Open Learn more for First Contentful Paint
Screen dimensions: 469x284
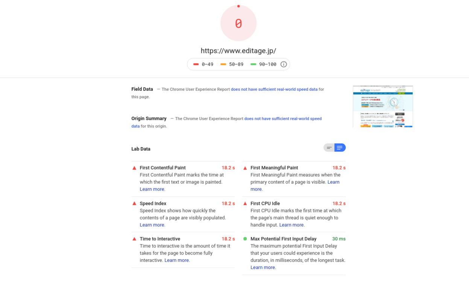(152, 189)
